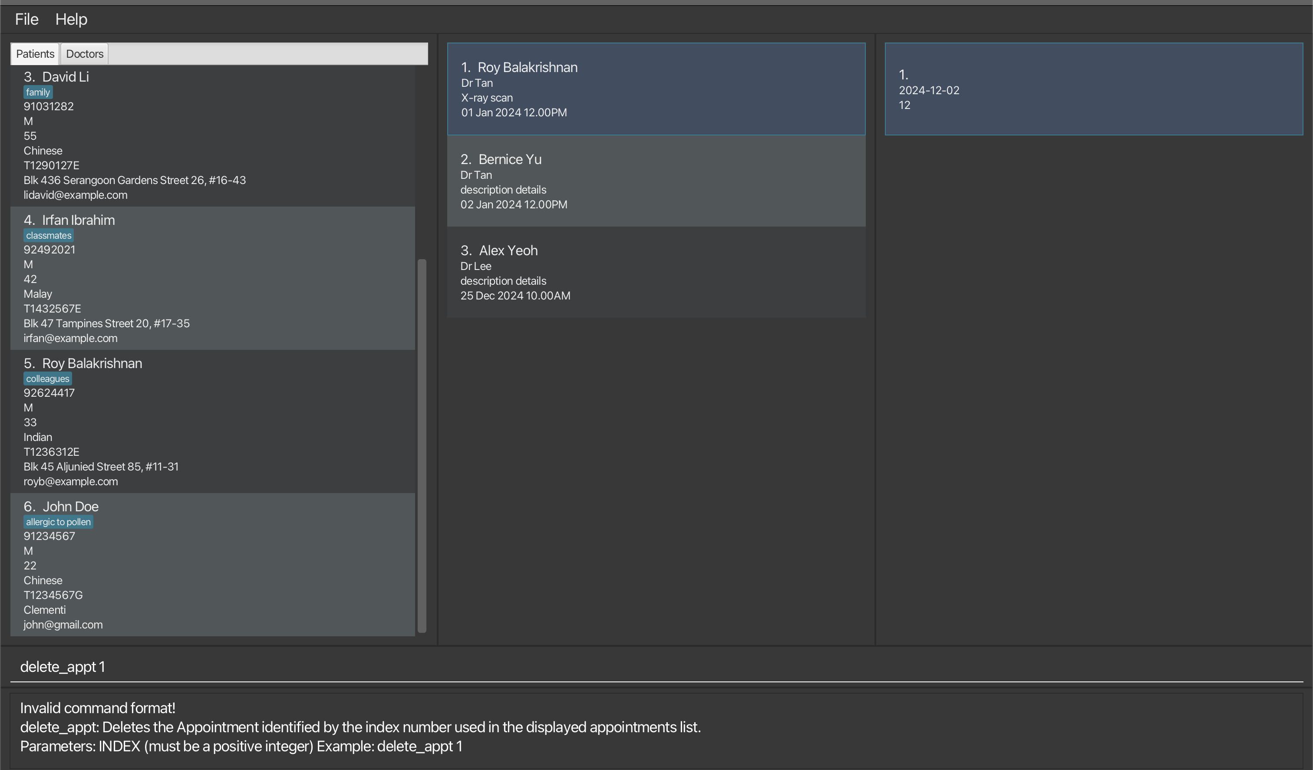Click the family tag on David Li

(38, 92)
